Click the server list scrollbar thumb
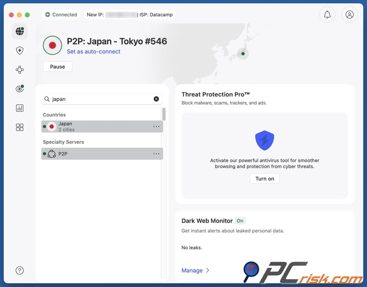 [x=164, y=114]
